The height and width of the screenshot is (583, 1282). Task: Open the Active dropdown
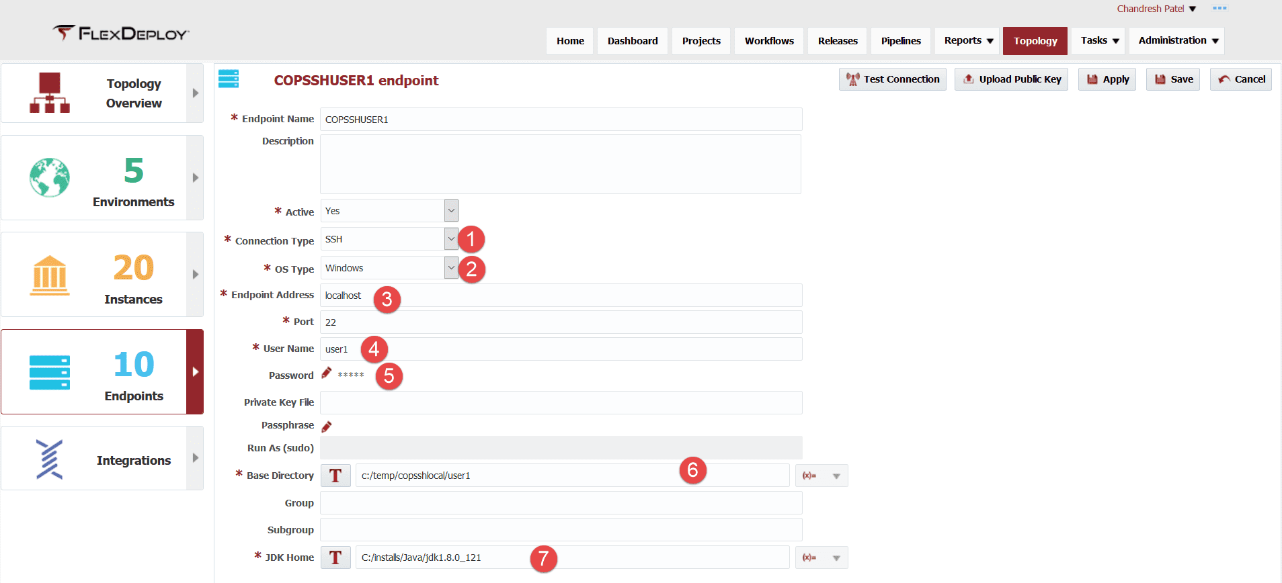[x=451, y=211]
